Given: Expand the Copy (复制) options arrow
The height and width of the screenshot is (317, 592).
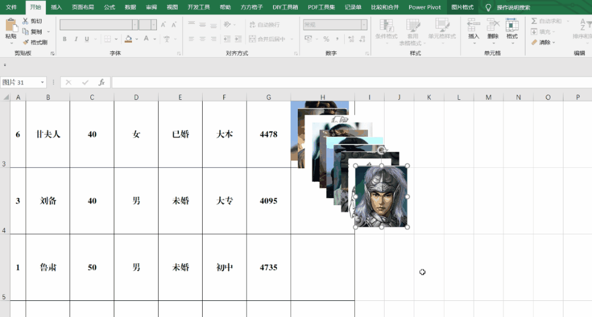Looking at the screenshot, I should [48, 32].
